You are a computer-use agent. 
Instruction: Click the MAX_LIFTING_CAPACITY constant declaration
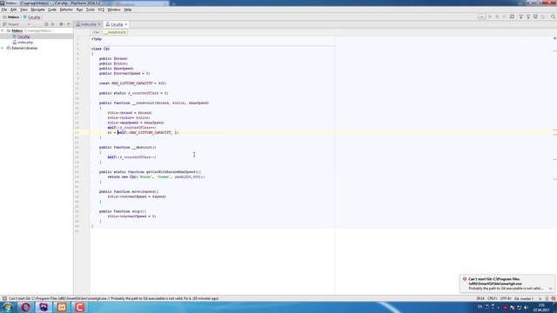(131, 83)
